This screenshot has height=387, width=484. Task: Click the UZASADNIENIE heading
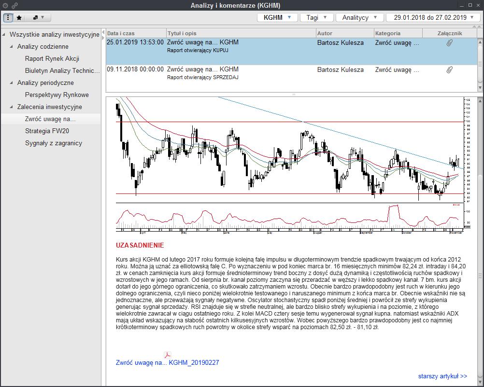tap(140, 246)
